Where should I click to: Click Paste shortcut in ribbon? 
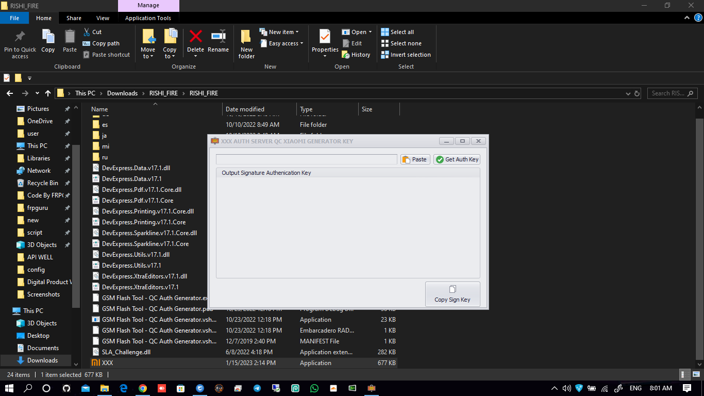click(106, 55)
